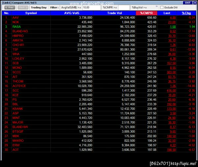Viewport: 198px width, 167px height.
Task: Select the AAV symbol row
Action: tap(99, 18)
